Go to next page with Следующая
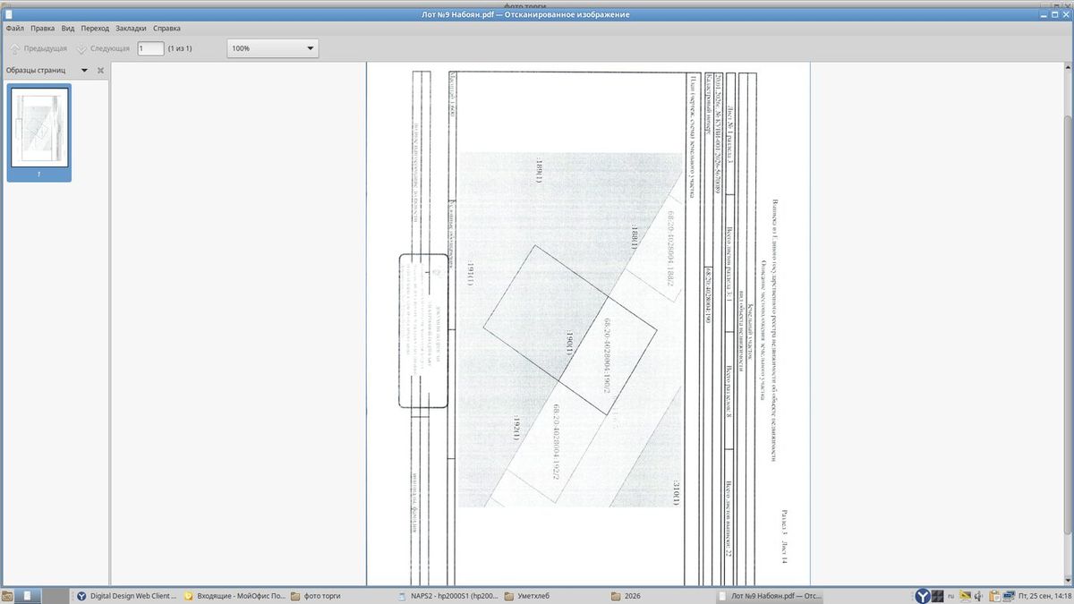The height and width of the screenshot is (604, 1074). (103, 48)
